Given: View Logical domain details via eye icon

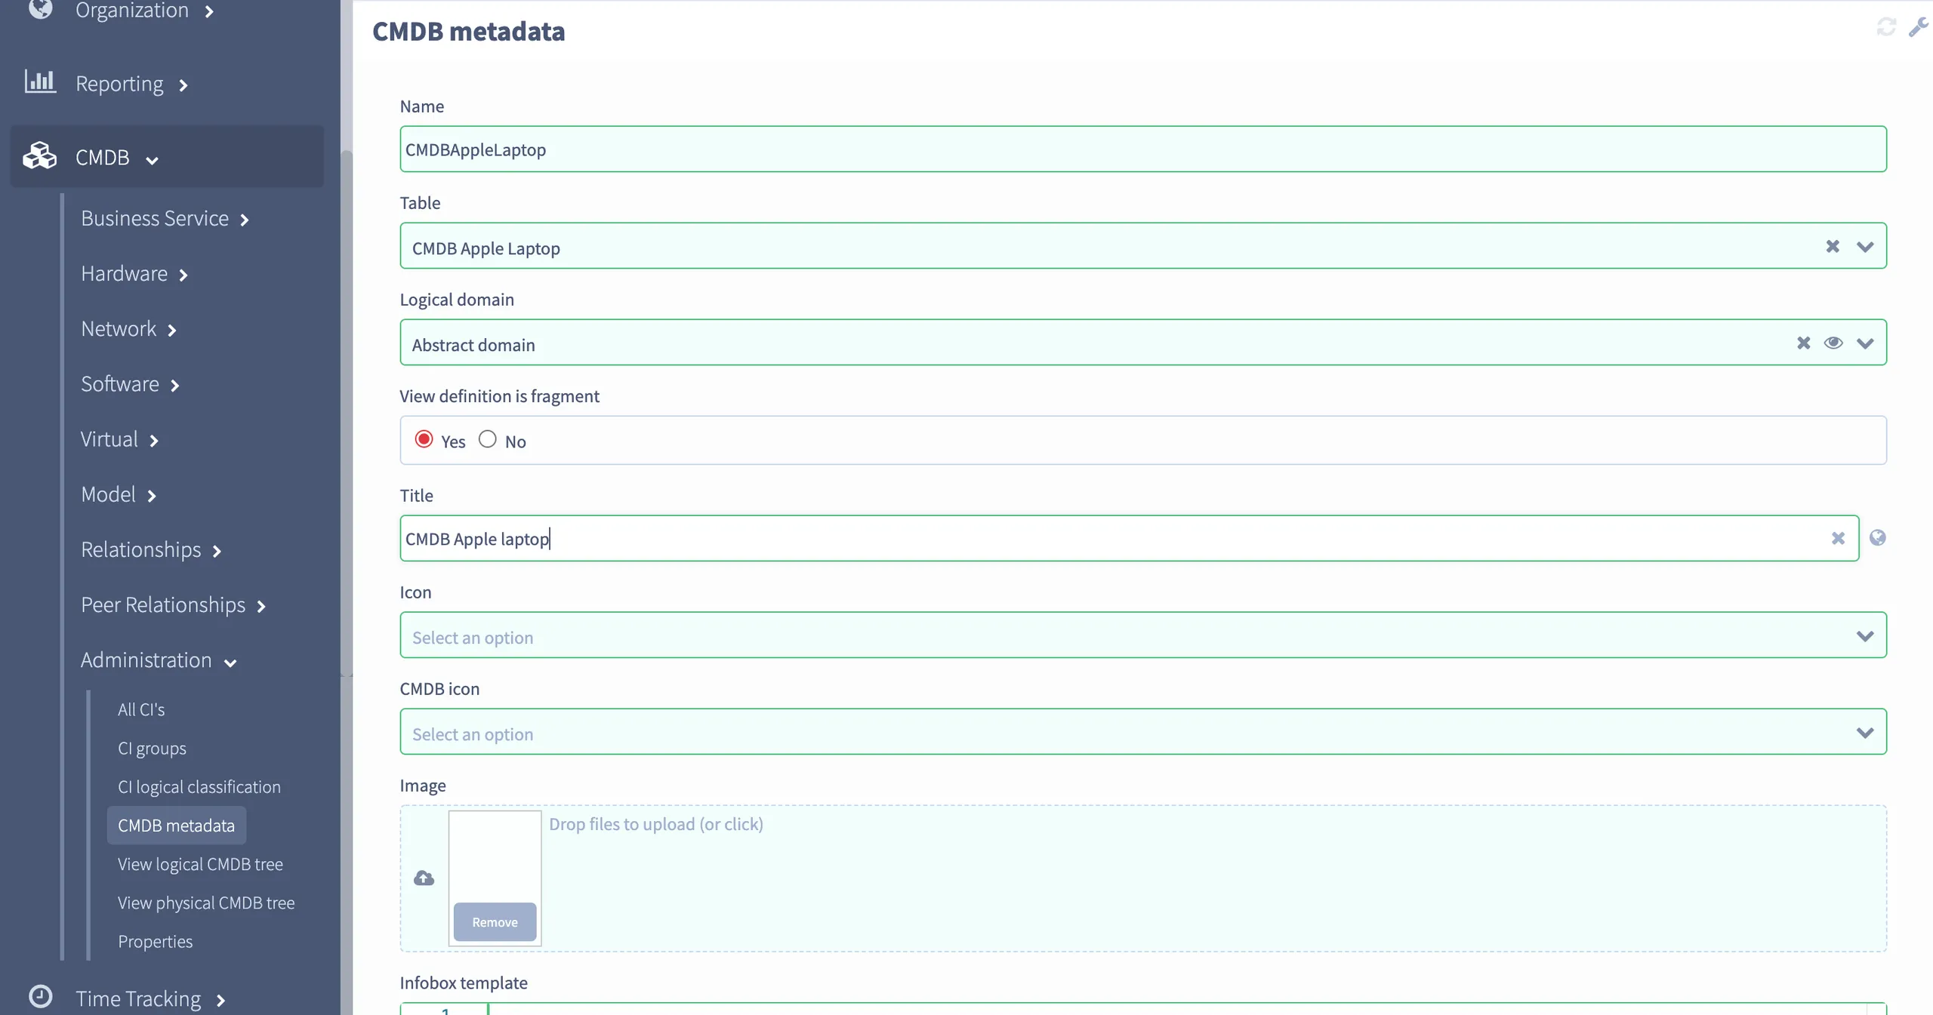Looking at the screenshot, I should [x=1833, y=343].
